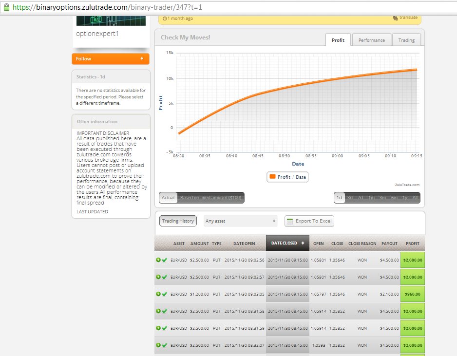Switch to Based on fixed amount ($100)
457x356 pixels.
coord(211,198)
